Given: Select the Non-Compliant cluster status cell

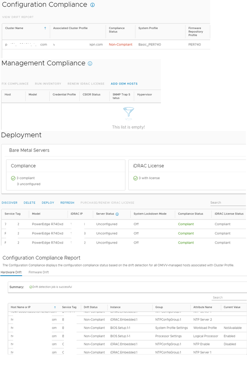Looking at the screenshot, I should coord(121,45).
